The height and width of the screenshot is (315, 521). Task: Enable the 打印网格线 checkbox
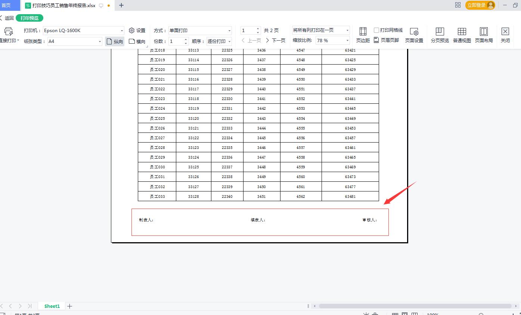[x=376, y=30]
